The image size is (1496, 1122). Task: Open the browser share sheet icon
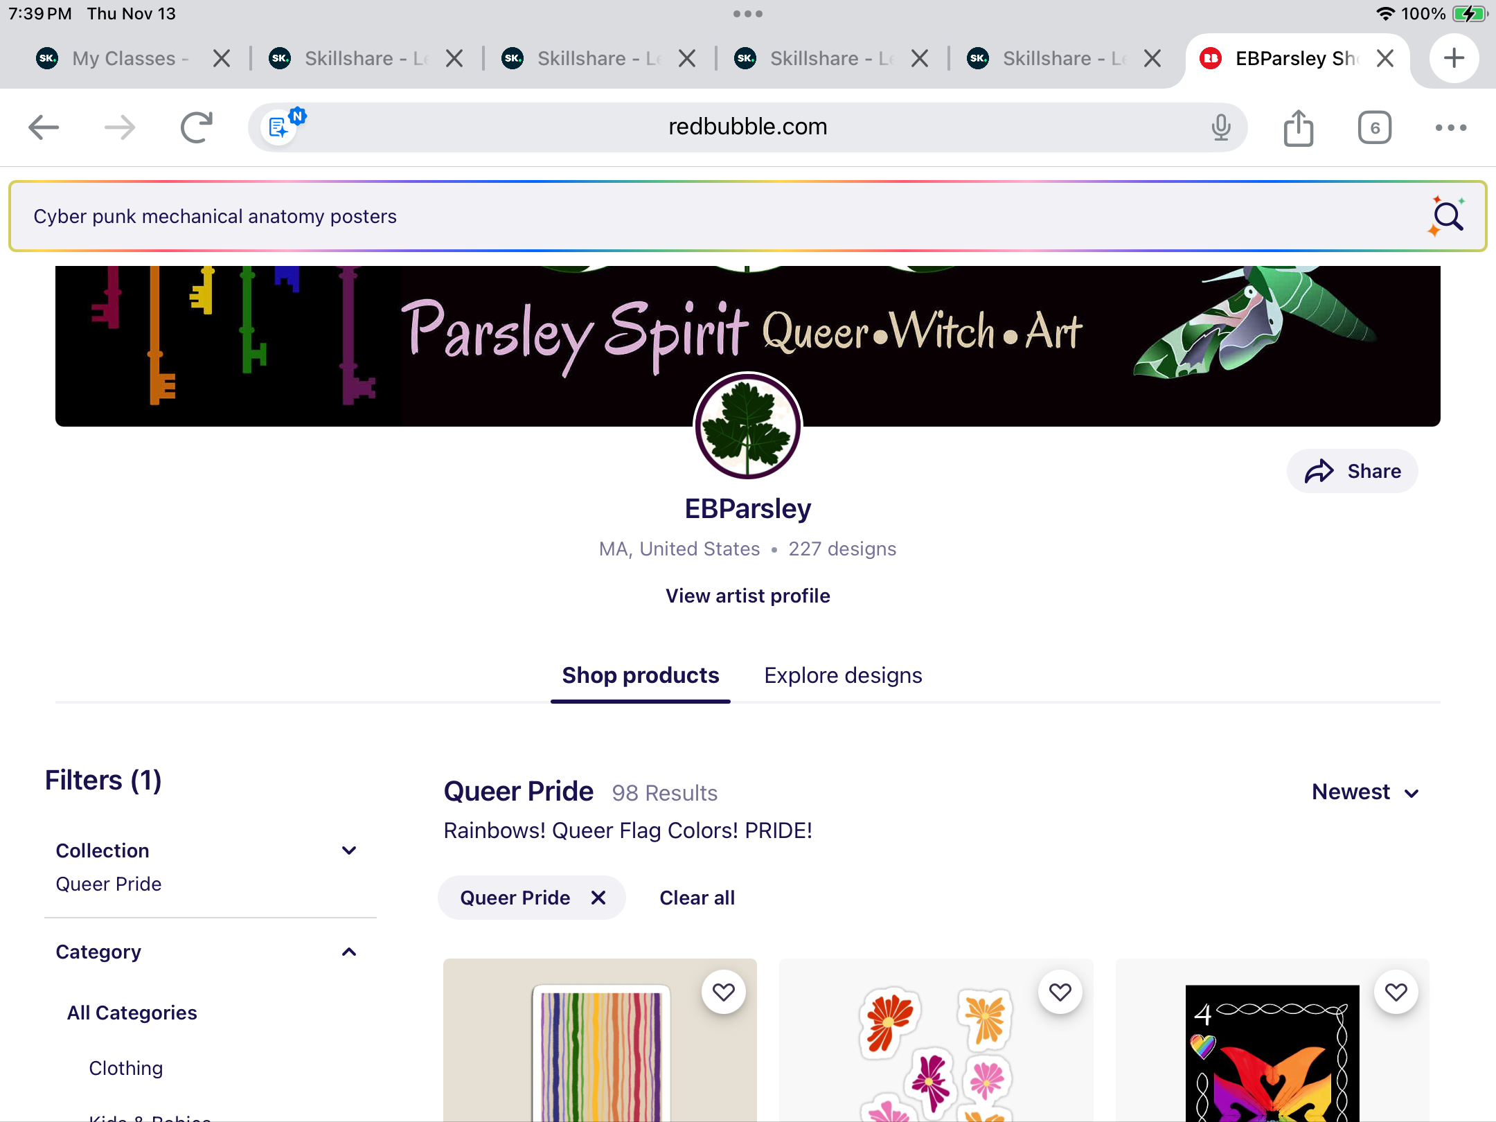point(1299,127)
